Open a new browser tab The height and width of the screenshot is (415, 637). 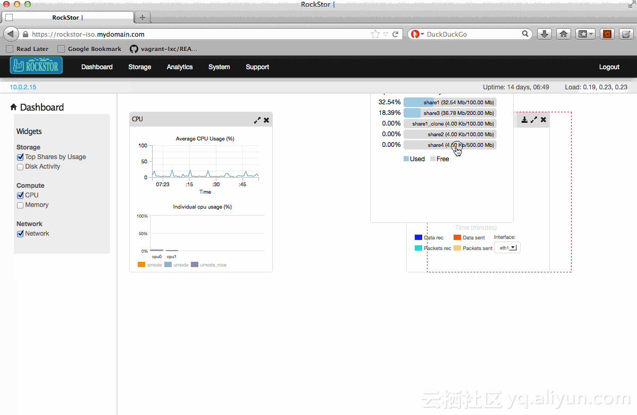pos(142,18)
